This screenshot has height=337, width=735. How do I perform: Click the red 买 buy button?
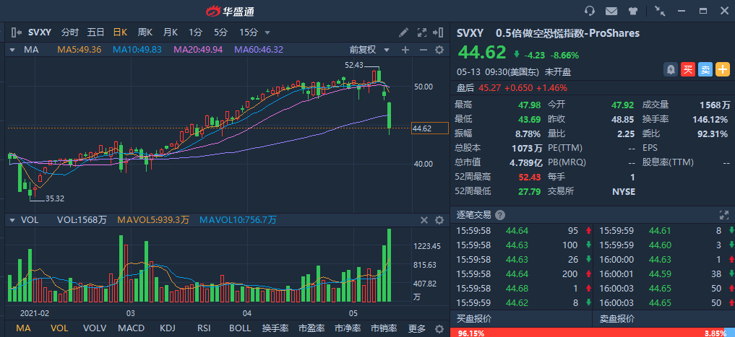coord(687,70)
